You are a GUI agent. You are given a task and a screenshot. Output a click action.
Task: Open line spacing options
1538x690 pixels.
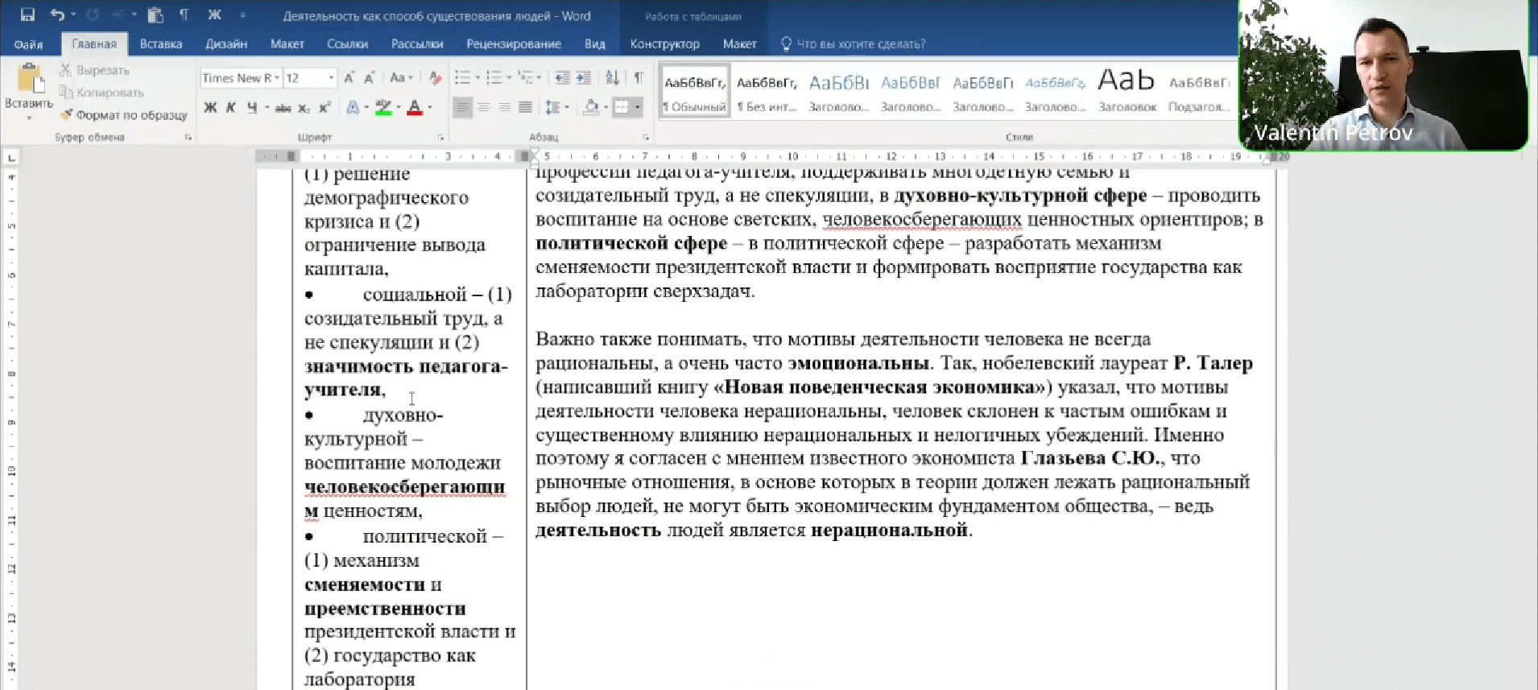556,107
